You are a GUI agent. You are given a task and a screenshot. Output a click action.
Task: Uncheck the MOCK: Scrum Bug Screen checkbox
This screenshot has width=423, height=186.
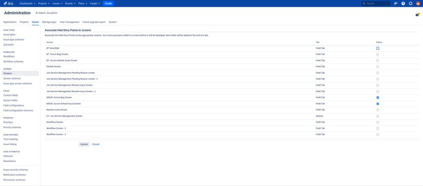pos(378,98)
